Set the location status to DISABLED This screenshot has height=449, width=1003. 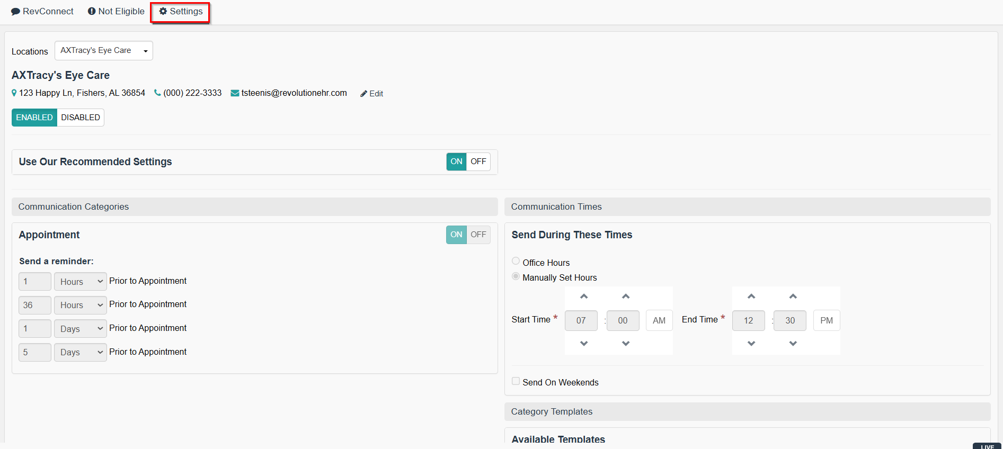coord(80,118)
